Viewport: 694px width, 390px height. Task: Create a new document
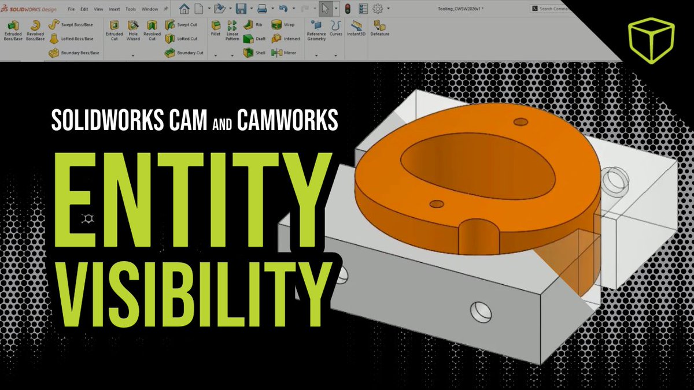point(198,9)
